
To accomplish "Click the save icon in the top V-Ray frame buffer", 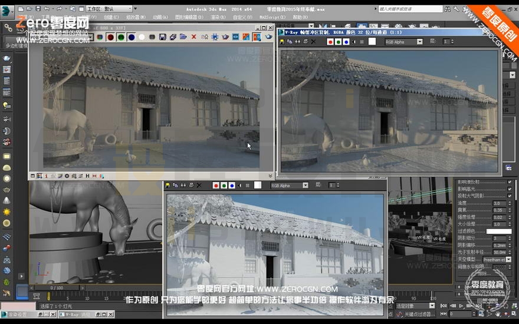I will coord(282,42).
